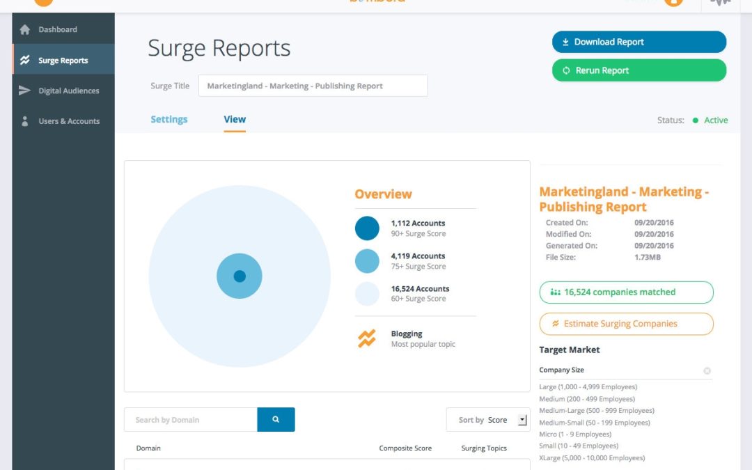This screenshot has width=752, height=470.
Task: Click the magnifier search icon button
Action: (276, 419)
